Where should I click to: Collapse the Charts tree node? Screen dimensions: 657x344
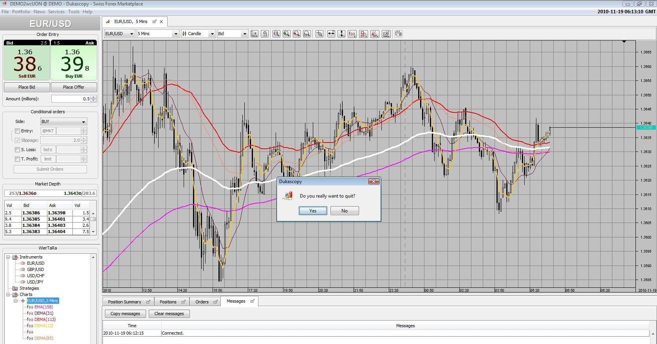click(x=8, y=294)
